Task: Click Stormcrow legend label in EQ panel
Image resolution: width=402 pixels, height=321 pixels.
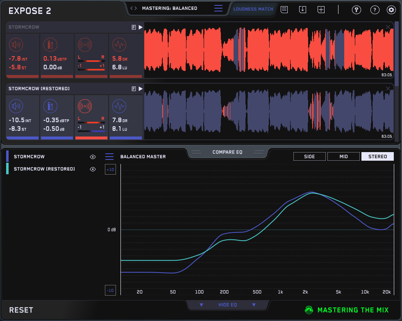Action: (29, 157)
